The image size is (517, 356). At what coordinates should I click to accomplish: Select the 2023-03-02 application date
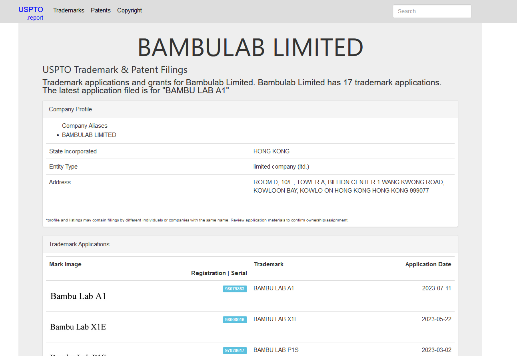pyautogui.click(x=437, y=350)
